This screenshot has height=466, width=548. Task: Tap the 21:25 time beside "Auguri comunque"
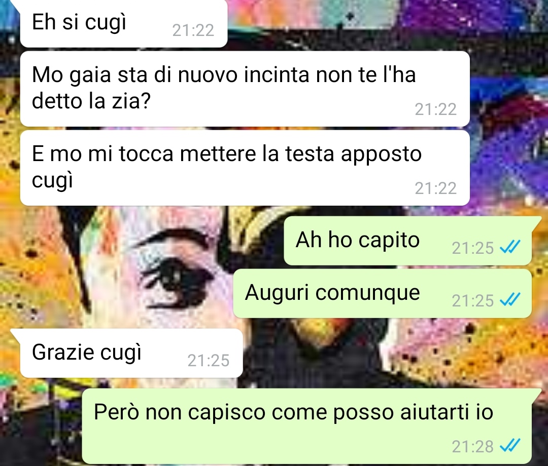[472, 301]
